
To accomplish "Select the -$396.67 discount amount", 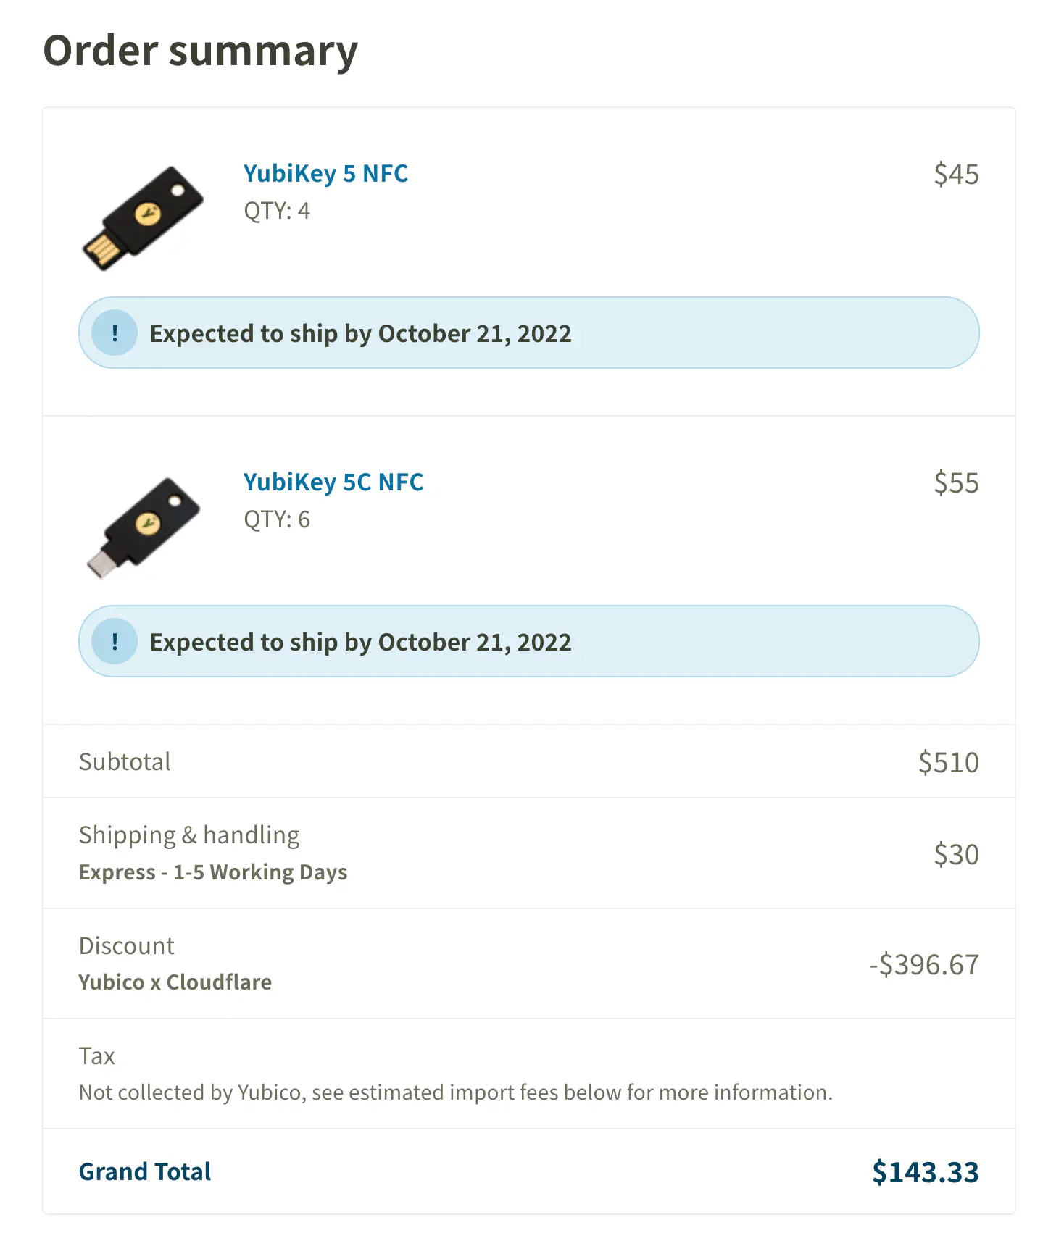I will point(922,964).
